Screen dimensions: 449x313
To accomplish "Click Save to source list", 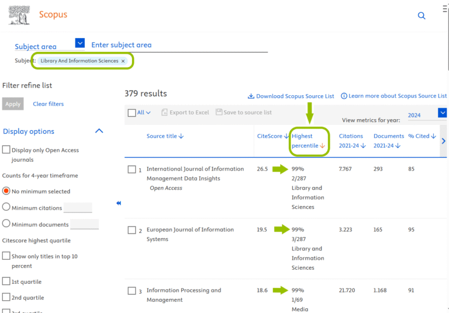I will click(x=244, y=112).
